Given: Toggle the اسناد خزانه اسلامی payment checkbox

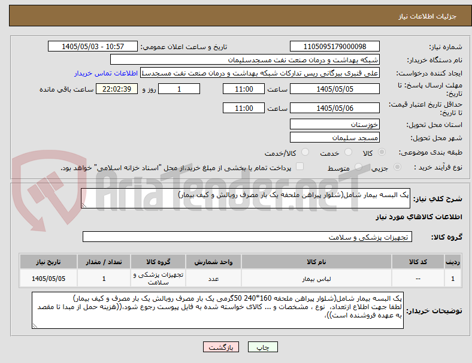Looking at the screenshot, I should pyautogui.click(x=300, y=167).
